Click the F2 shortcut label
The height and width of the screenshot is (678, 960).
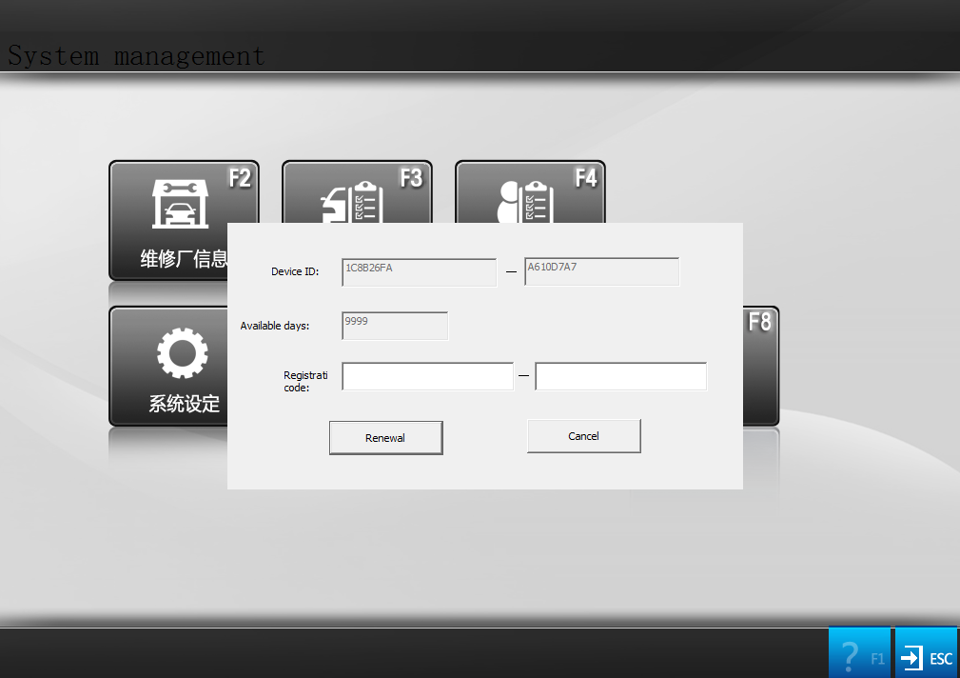[239, 178]
